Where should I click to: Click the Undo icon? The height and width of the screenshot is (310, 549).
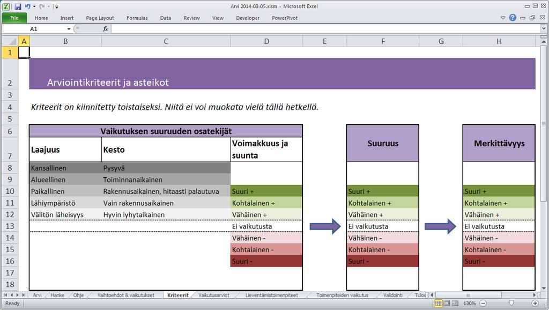coord(28,6)
